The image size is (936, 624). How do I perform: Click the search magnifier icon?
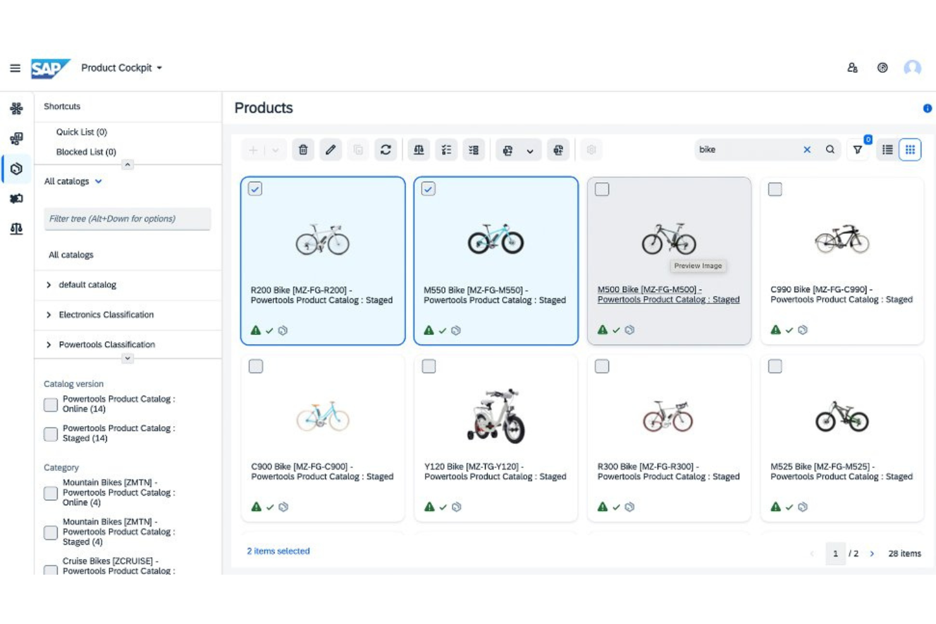[x=830, y=150]
